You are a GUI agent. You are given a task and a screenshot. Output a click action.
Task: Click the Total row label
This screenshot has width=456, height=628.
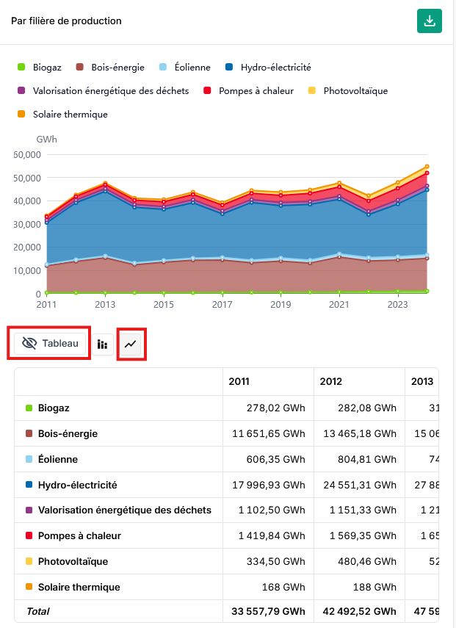point(38,612)
